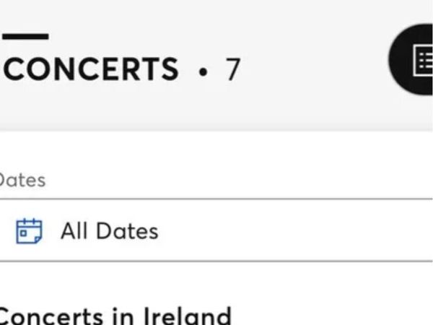Click the divider line below All Dates
Screen dimensions: 433x325
point(216,261)
